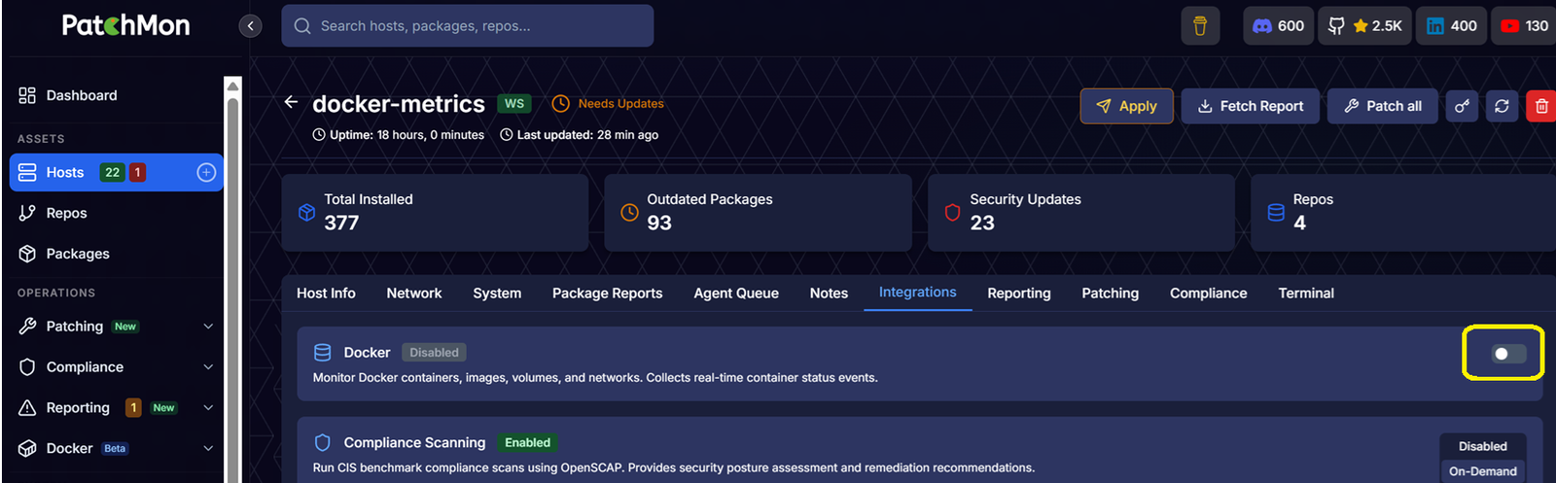Click the red trash delete button
This screenshot has height=483, width=1556.
[x=1541, y=106]
